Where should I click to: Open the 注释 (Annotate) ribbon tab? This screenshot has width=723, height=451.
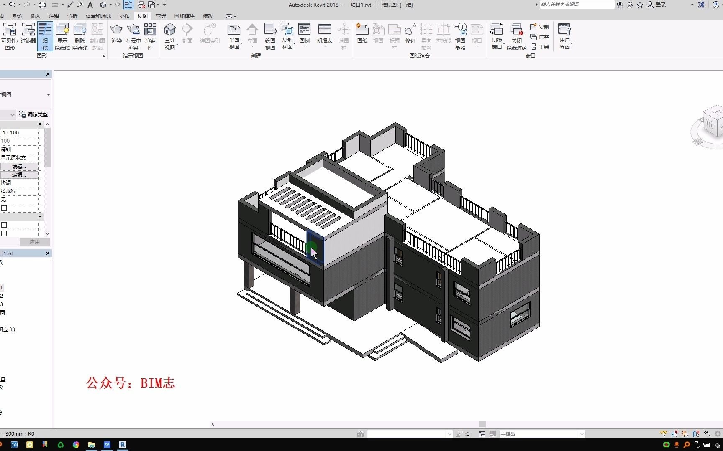point(54,16)
